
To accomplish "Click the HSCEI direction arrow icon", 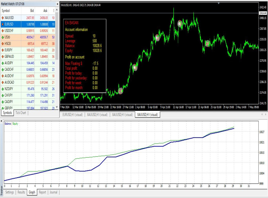I will click(3, 44).
